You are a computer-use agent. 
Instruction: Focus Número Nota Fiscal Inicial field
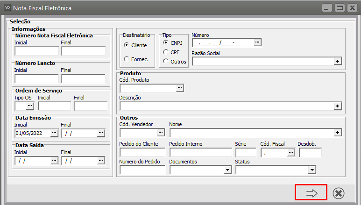tap(36, 51)
